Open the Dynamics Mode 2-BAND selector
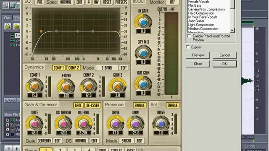This screenshot has height=151, width=269. pyautogui.click(x=106, y=68)
